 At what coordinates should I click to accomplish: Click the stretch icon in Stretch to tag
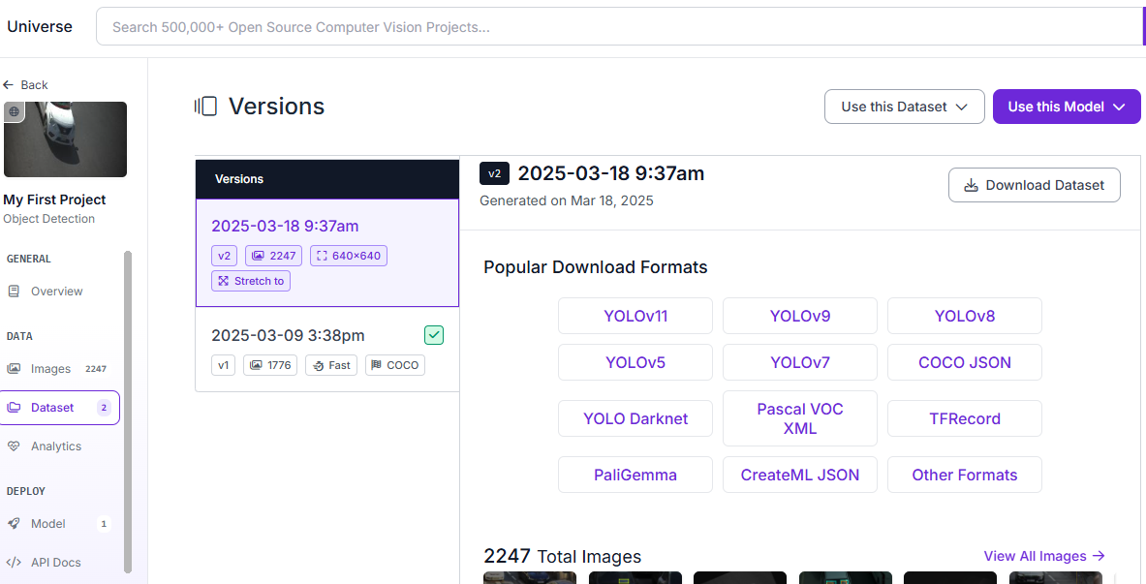coord(224,281)
